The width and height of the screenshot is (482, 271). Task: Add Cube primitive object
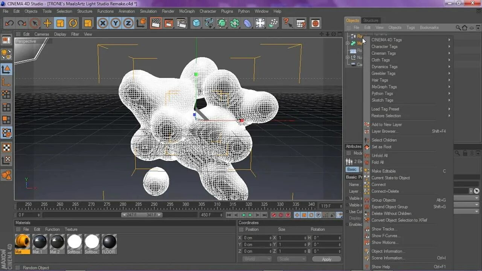[197, 23]
